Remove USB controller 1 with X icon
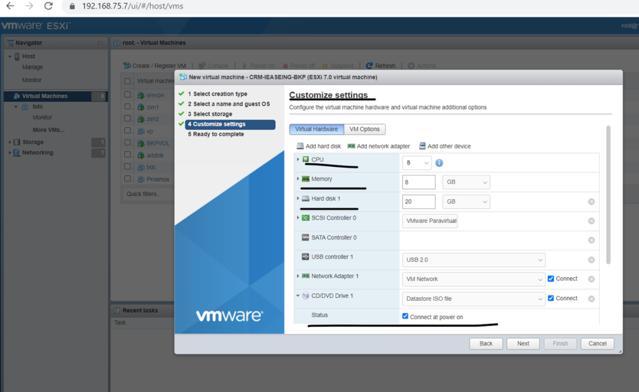The height and width of the screenshot is (392, 639). (x=591, y=260)
